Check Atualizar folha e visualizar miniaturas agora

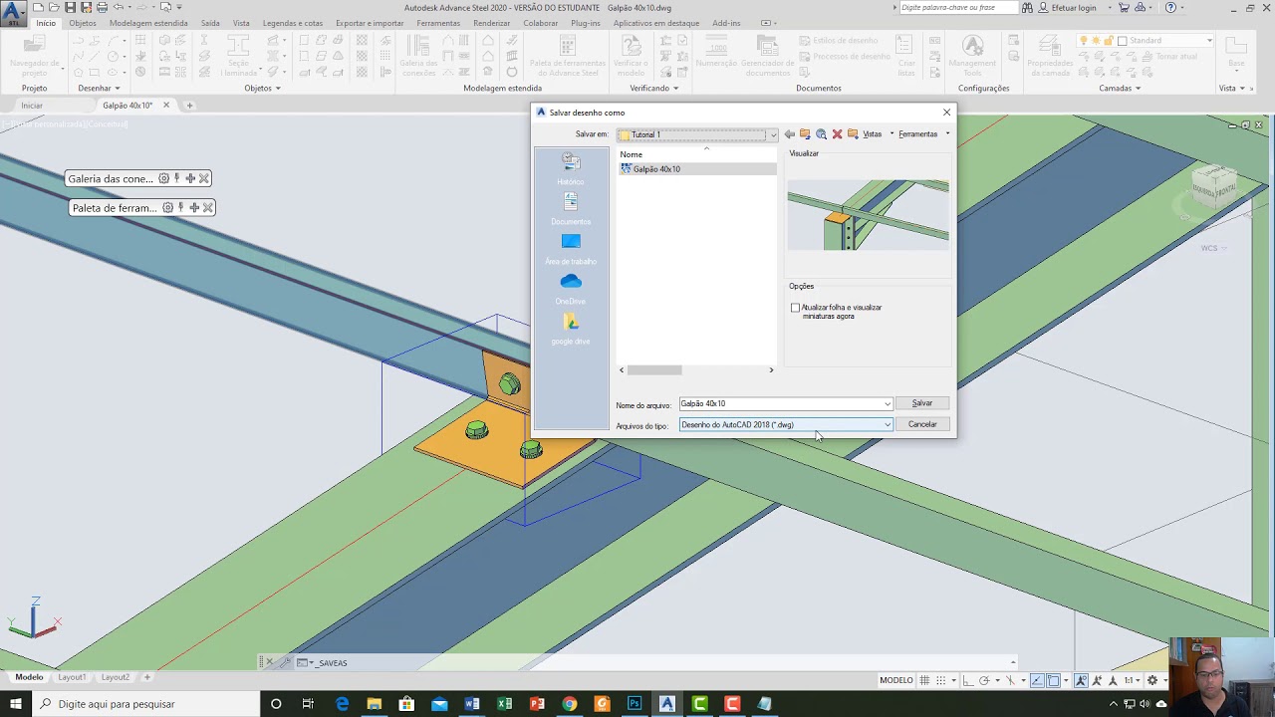(795, 308)
